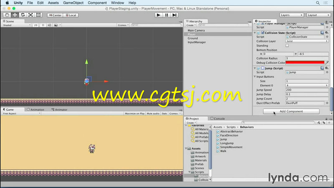Open macOS Spotlight search
The image size is (334, 188).
(318, 3)
